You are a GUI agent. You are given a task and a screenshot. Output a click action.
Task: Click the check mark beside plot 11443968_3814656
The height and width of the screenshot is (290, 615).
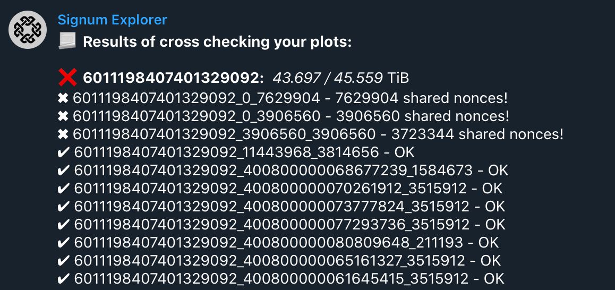(63, 152)
